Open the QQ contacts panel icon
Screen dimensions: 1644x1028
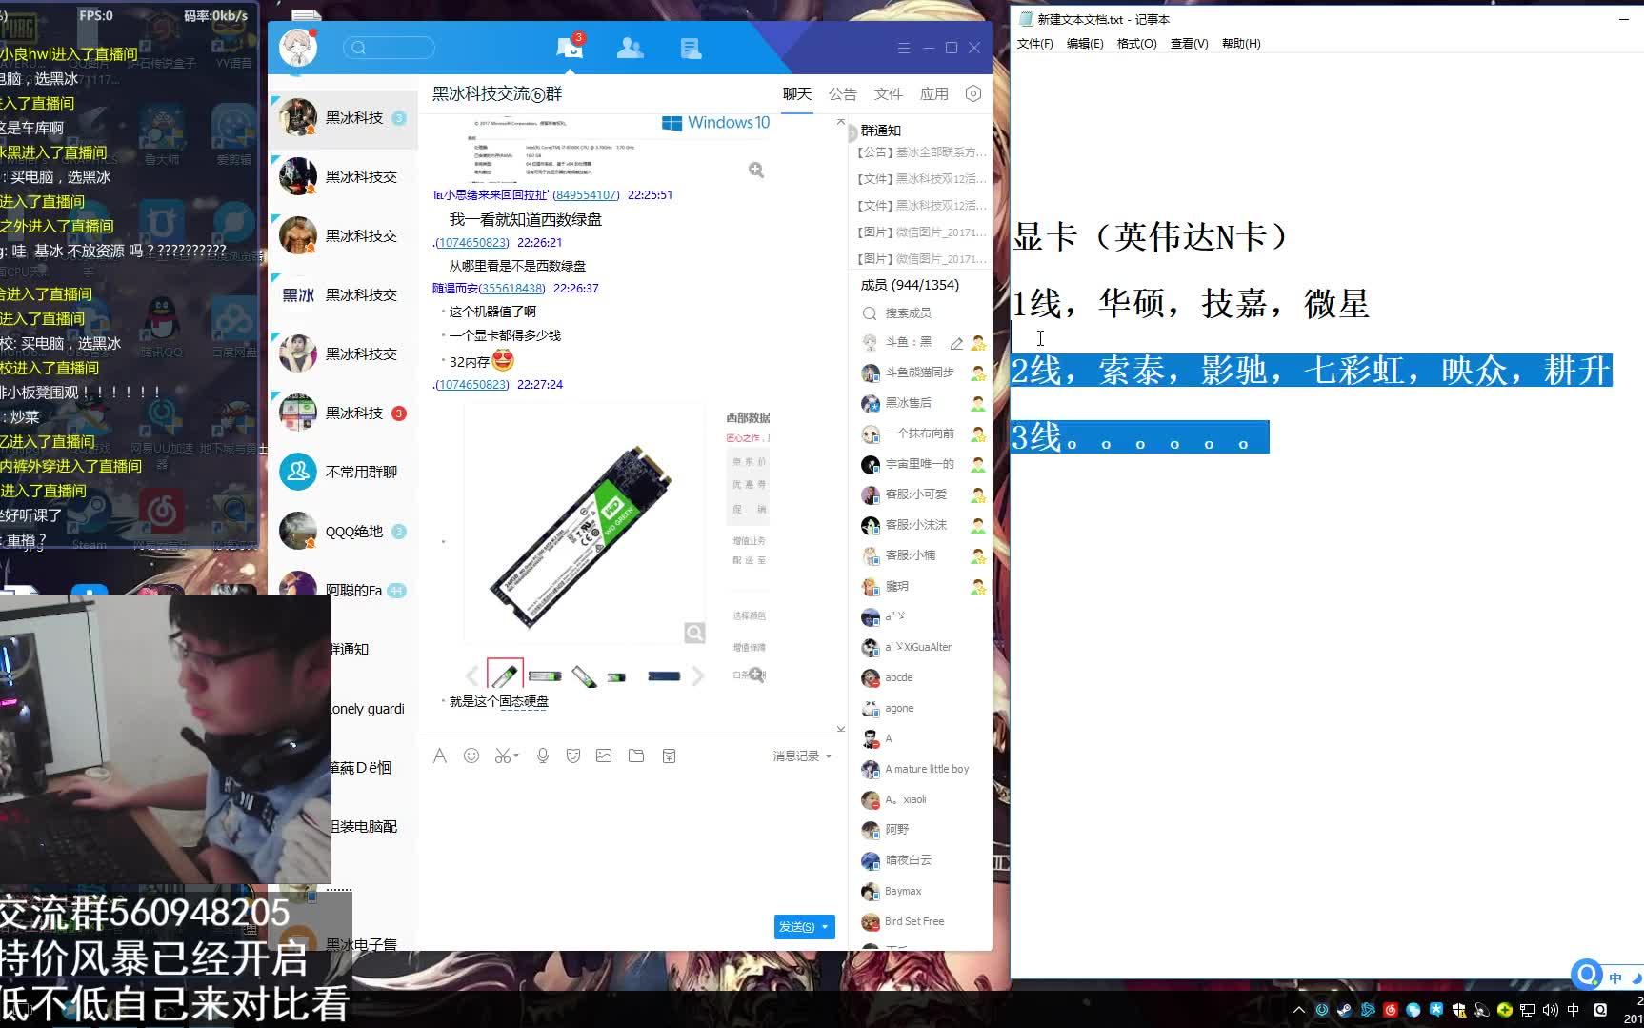pos(630,48)
